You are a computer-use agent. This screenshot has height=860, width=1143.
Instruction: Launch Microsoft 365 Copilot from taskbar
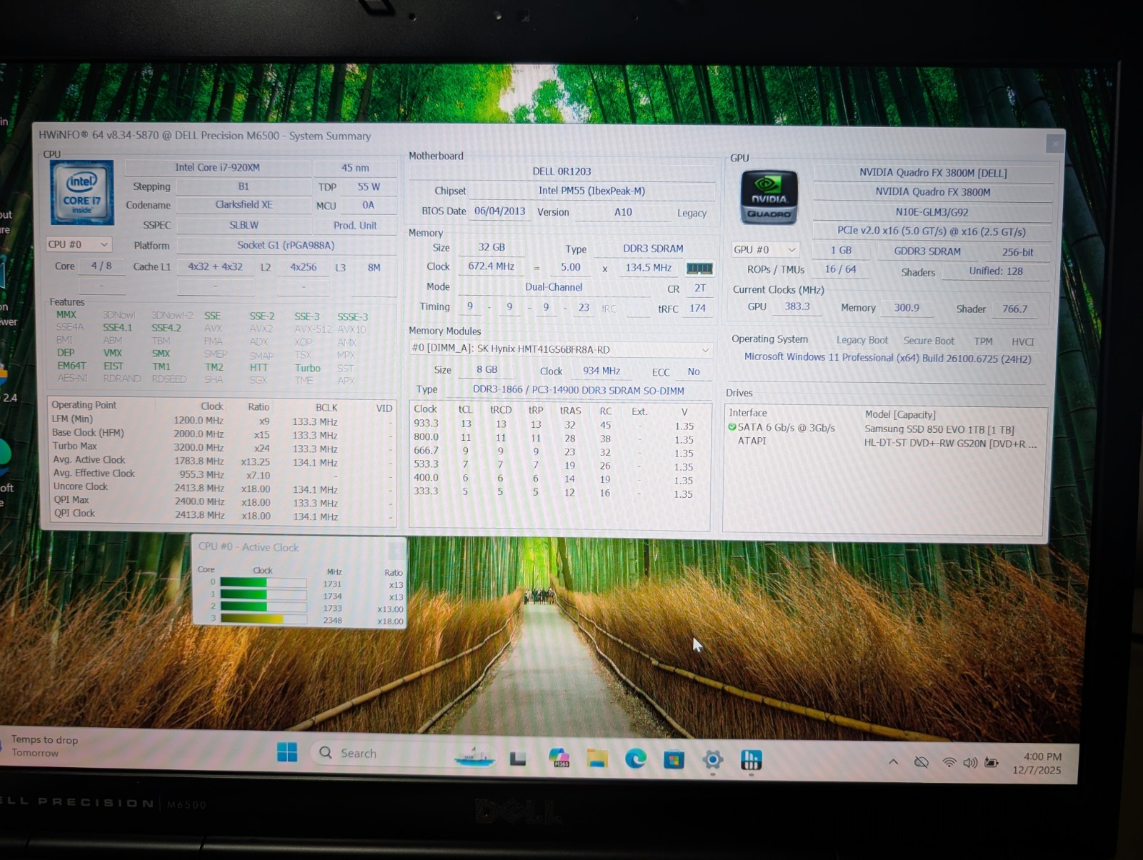coord(559,759)
